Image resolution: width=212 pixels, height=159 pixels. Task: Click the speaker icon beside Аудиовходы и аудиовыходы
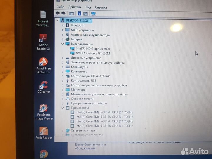pos(67,35)
